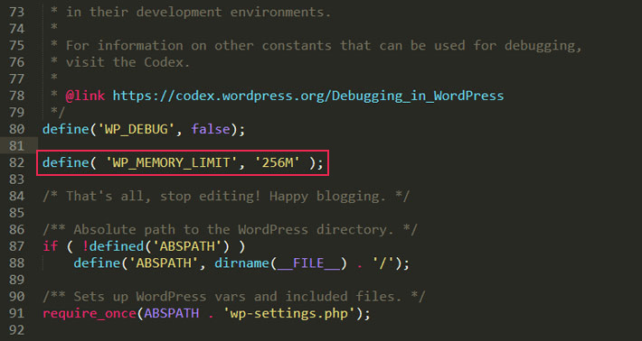Click the ABSPATH constant on line 91
Image resolution: width=642 pixels, height=341 pixels.
point(171,313)
